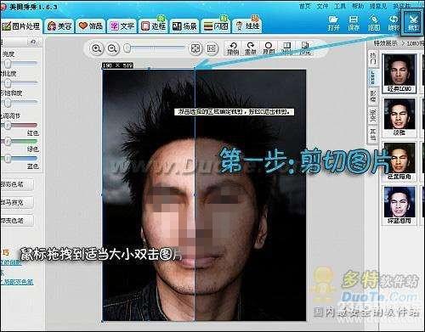Select the 影楼 effects category tab

click(x=373, y=96)
